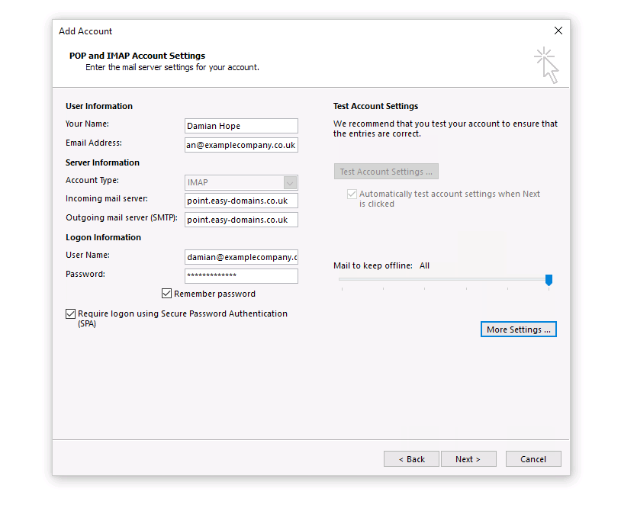Select the Incoming mail server field
621x508 pixels.
pyautogui.click(x=241, y=201)
